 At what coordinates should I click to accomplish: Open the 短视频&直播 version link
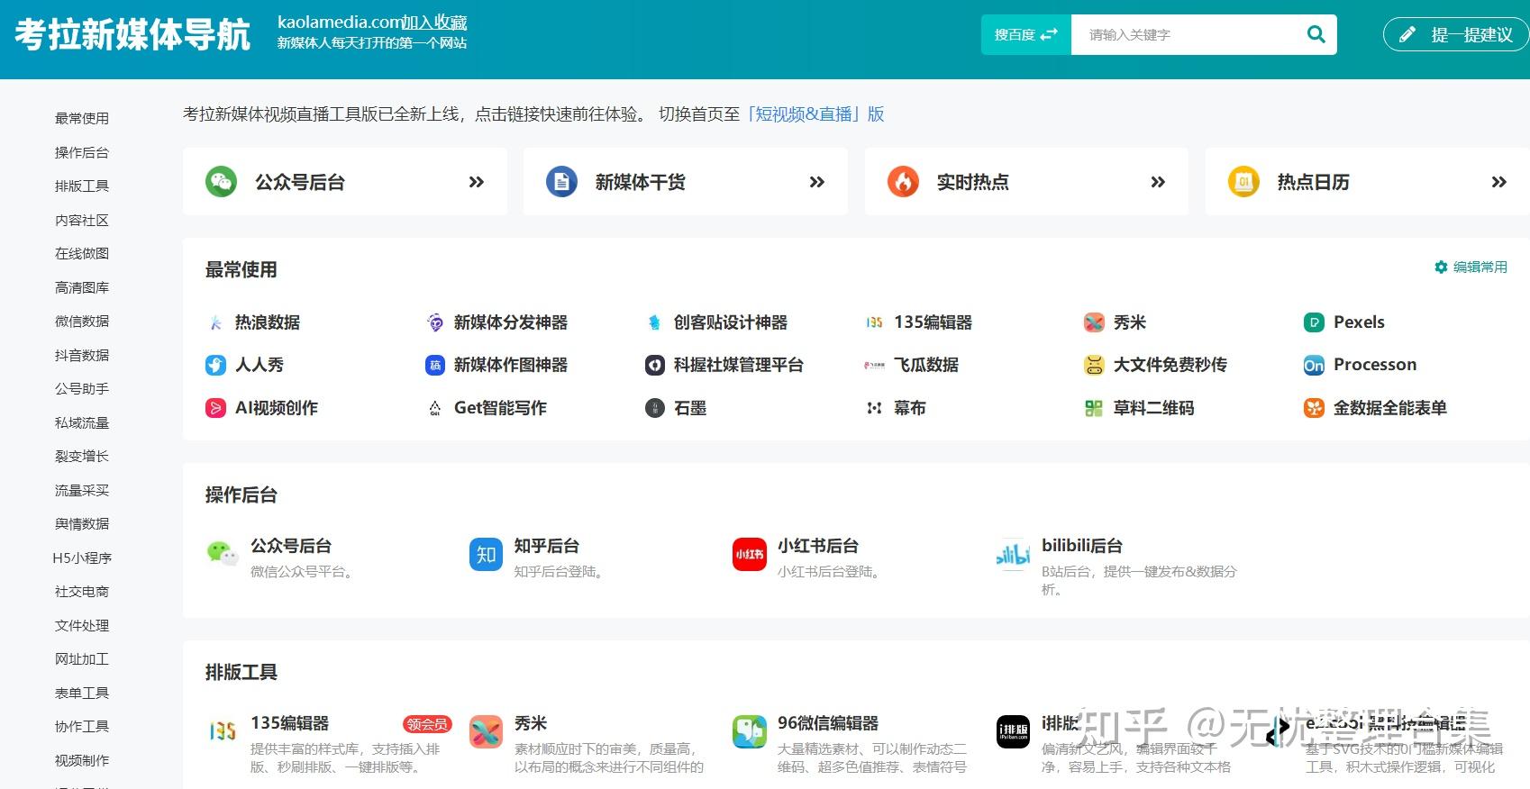tap(815, 114)
